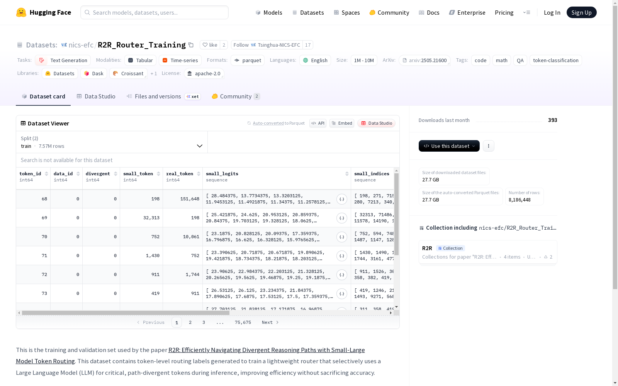
Task: Select the Croissant library tag
Action: [x=128, y=73]
